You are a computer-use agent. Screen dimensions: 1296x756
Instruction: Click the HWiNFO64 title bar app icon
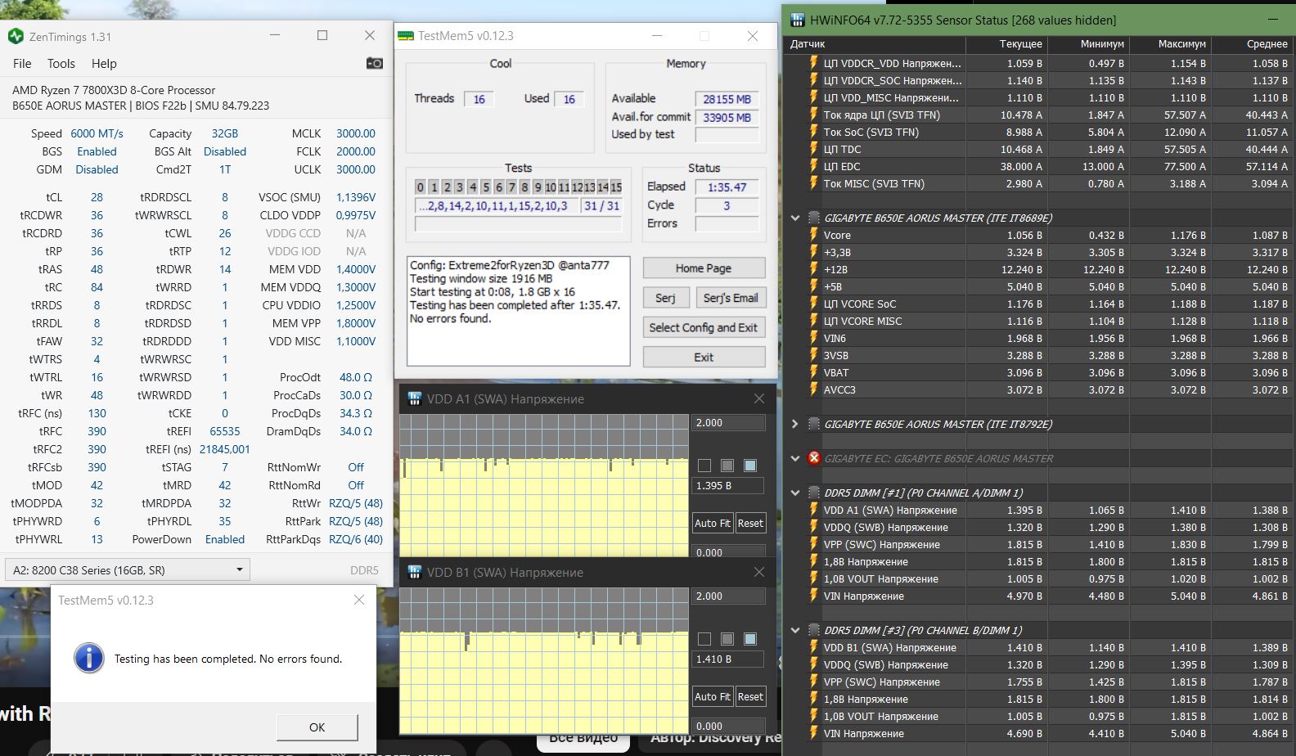[x=796, y=20]
